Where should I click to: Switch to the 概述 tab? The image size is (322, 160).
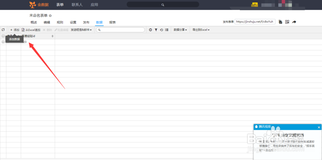tap(34, 22)
